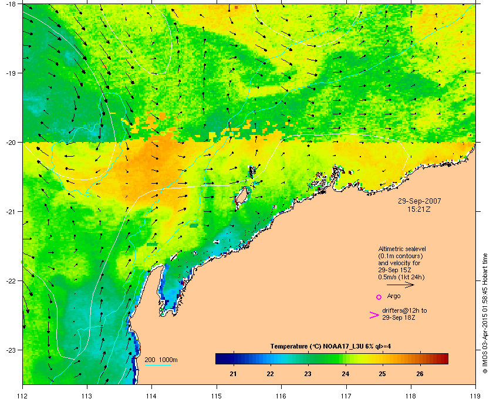The width and height of the screenshot is (493, 399).
Task: Click colorbar tick label '23'
Action: [x=308, y=374]
